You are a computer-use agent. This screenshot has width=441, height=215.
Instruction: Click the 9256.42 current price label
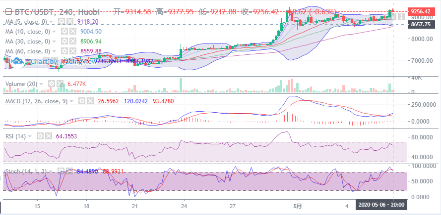420,11
